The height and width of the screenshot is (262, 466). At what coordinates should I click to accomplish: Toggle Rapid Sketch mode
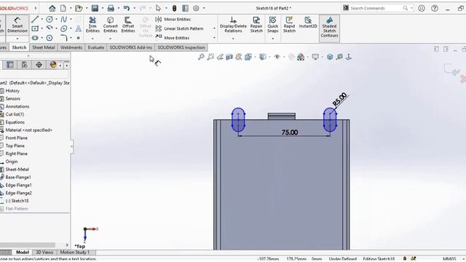coord(289,25)
